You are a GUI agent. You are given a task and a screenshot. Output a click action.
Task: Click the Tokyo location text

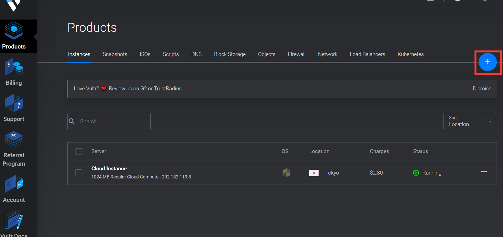(x=332, y=173)
